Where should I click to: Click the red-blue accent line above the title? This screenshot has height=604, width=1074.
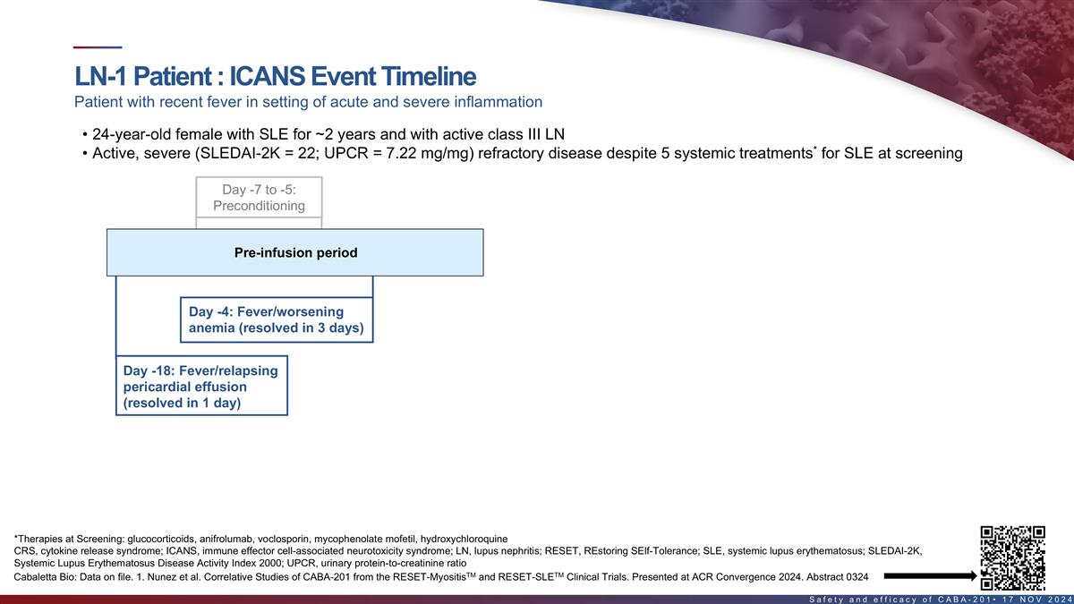97,47
